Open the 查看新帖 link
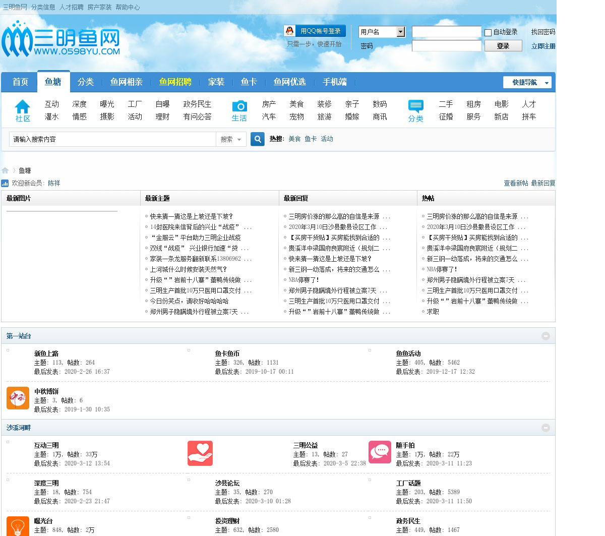605x536 pixels. 516,183
